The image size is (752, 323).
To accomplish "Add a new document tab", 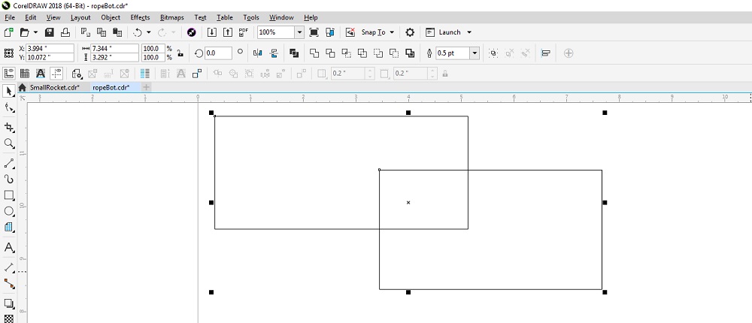I will tap(147, 87).
